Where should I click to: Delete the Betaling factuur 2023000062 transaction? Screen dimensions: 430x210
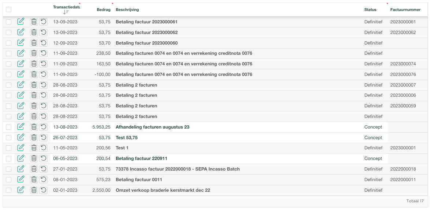click(34, 33)
